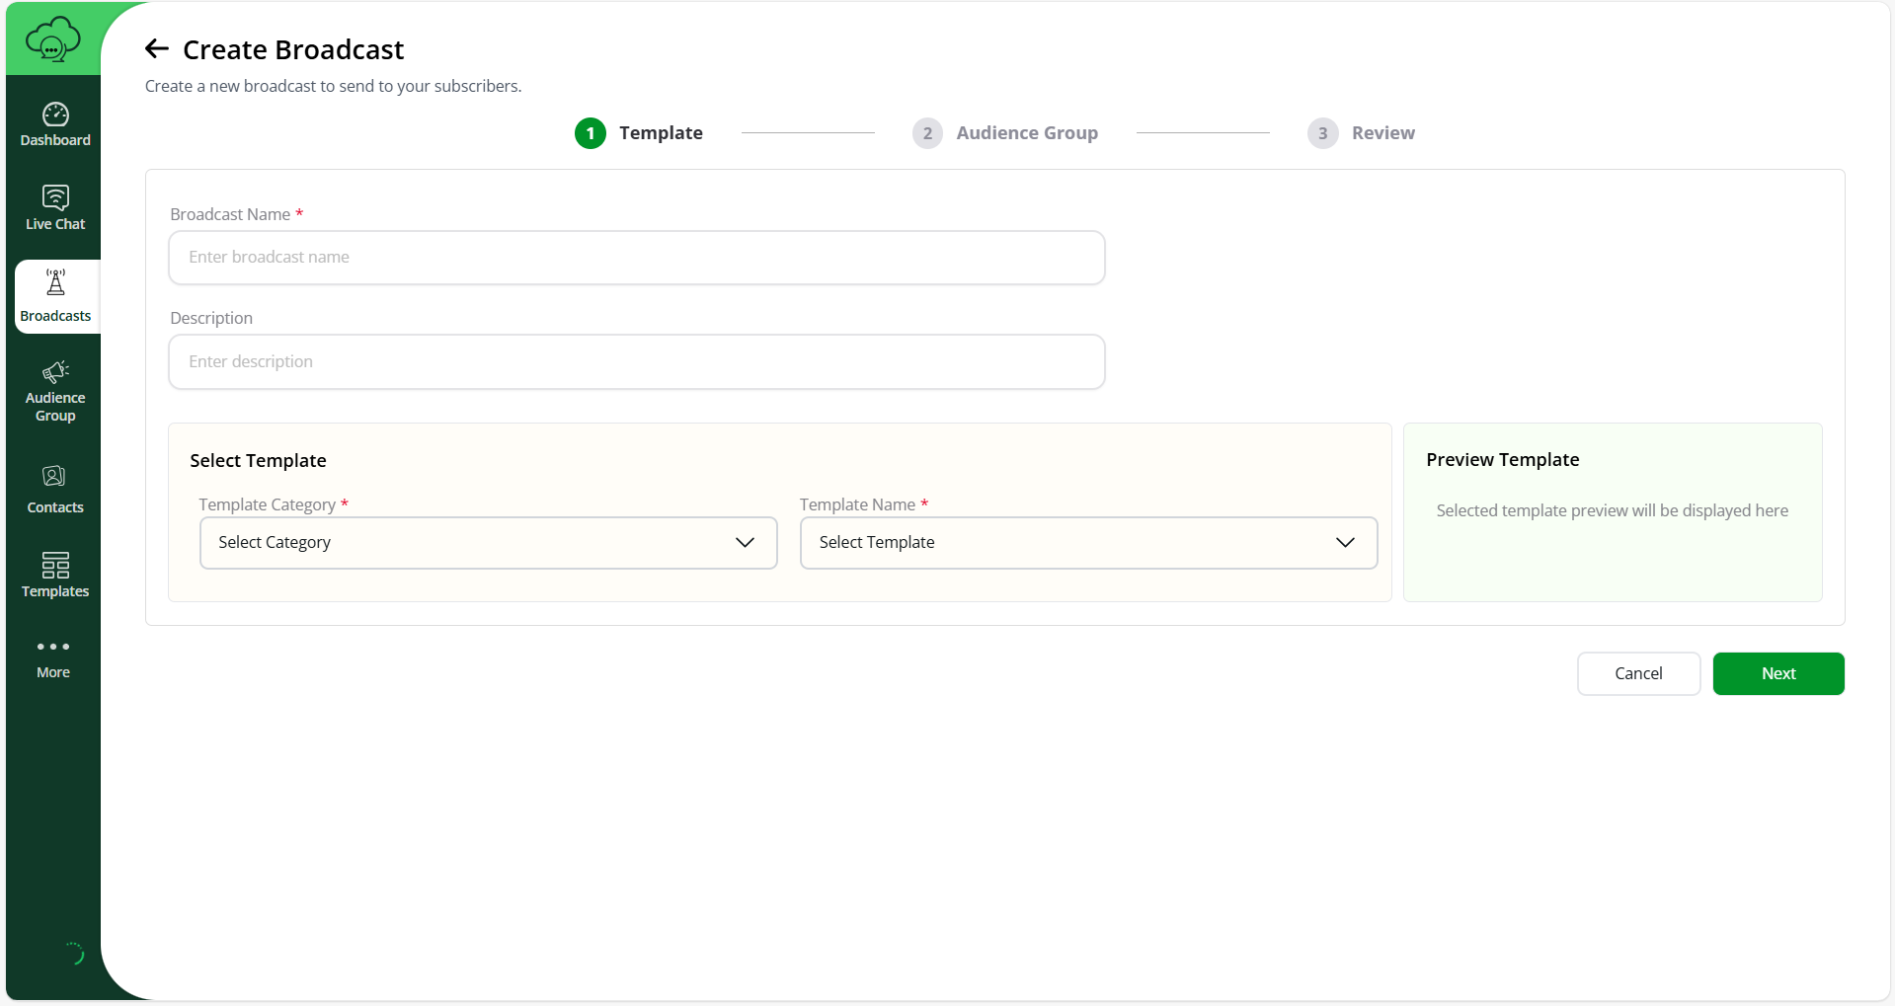Viewport: 1895px width, 1006px height.
Task: Focus the Description input field
Action: 637,362
